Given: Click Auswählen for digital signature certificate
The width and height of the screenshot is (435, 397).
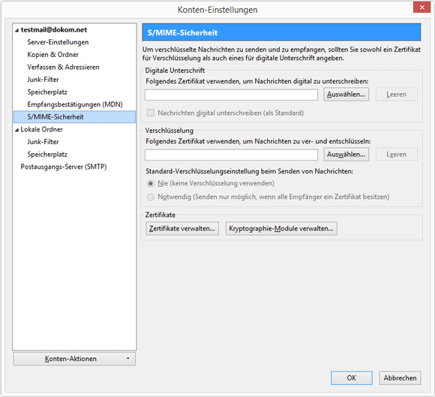Looking at the screenshot, I should pos(346,95).
